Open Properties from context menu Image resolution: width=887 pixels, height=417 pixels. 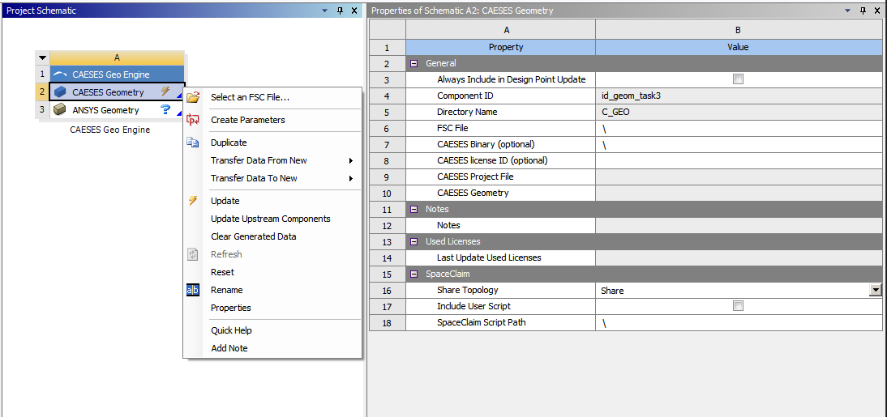(x=231, y=308)
